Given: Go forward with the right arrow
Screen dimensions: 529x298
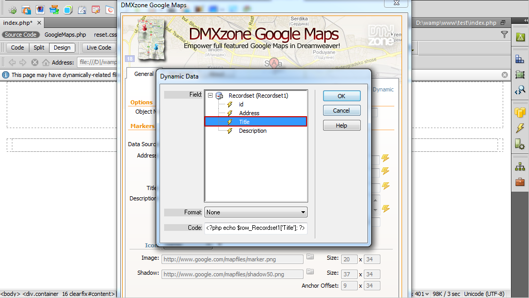Looking at the screenshot, I should point(23,62).
